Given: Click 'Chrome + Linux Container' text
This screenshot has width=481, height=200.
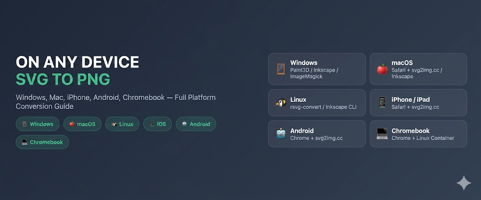Looking at the screenshot, I should click(x=423, y=138).
